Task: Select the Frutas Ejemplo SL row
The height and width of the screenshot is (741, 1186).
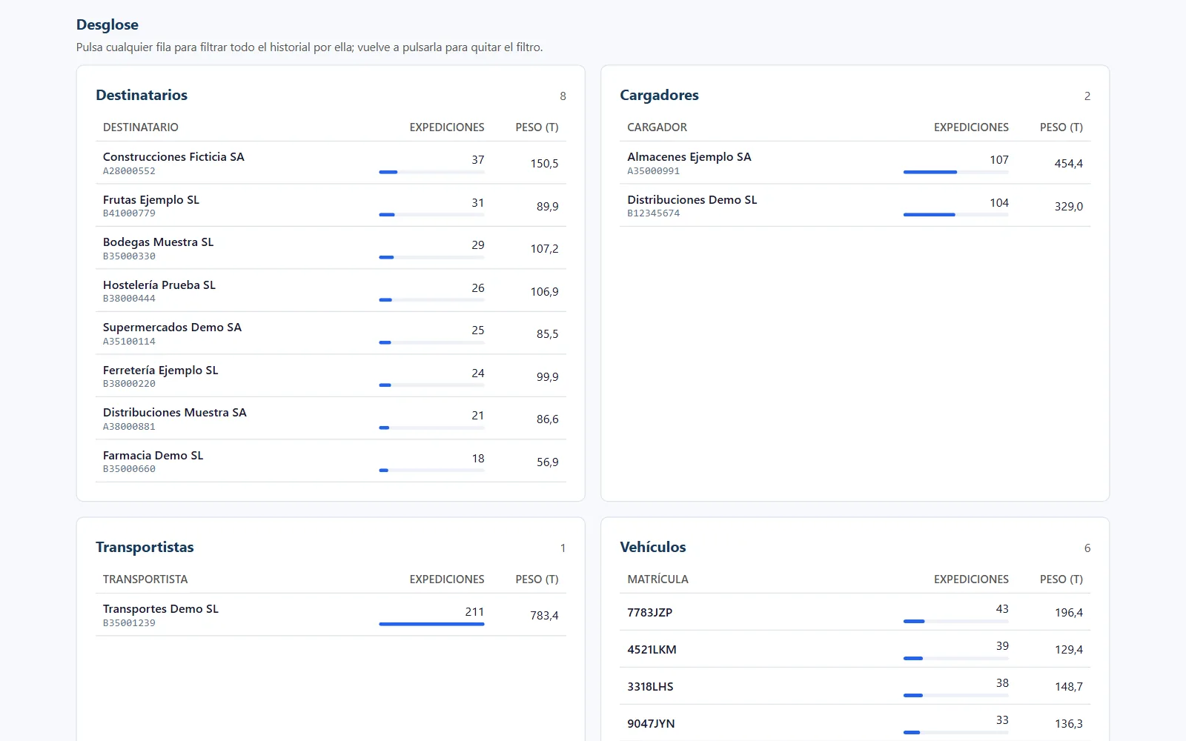Action: (x=331, y=205)
